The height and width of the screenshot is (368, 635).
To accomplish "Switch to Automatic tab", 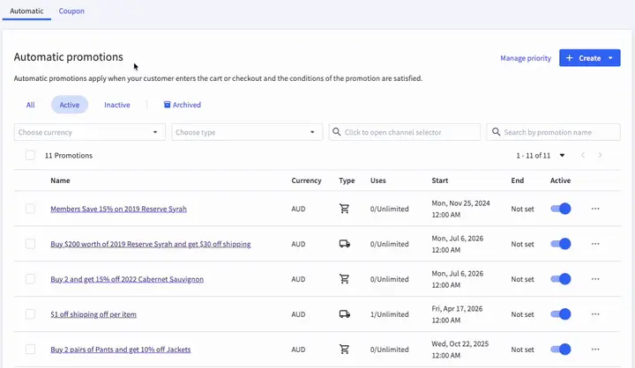I will (x=26, y=11).
